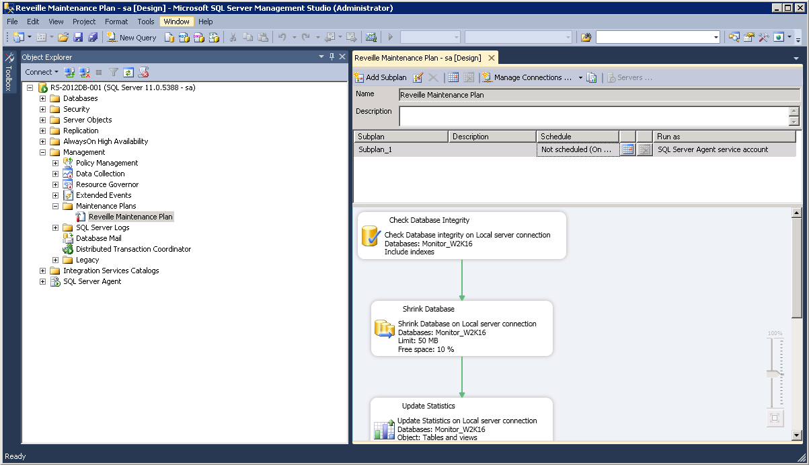Collapse the Maintenance Plans node
Image resolution: width=809 pixels, height=465 pixels.
click(55, 206)
